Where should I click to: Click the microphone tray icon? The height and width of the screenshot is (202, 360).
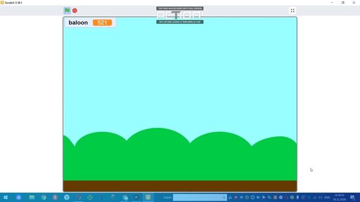pos(298,197)
